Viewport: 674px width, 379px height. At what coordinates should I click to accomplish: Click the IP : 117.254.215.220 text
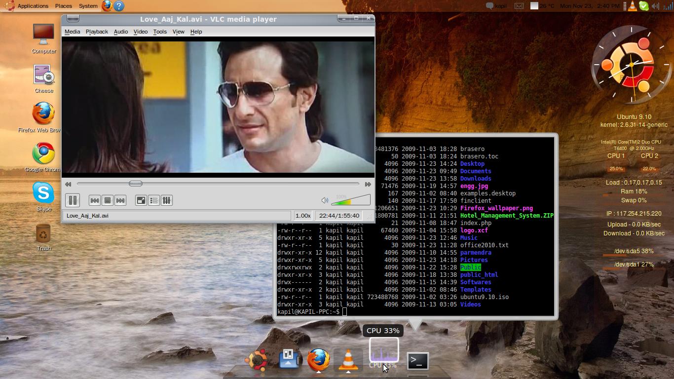tap(634, 214)
